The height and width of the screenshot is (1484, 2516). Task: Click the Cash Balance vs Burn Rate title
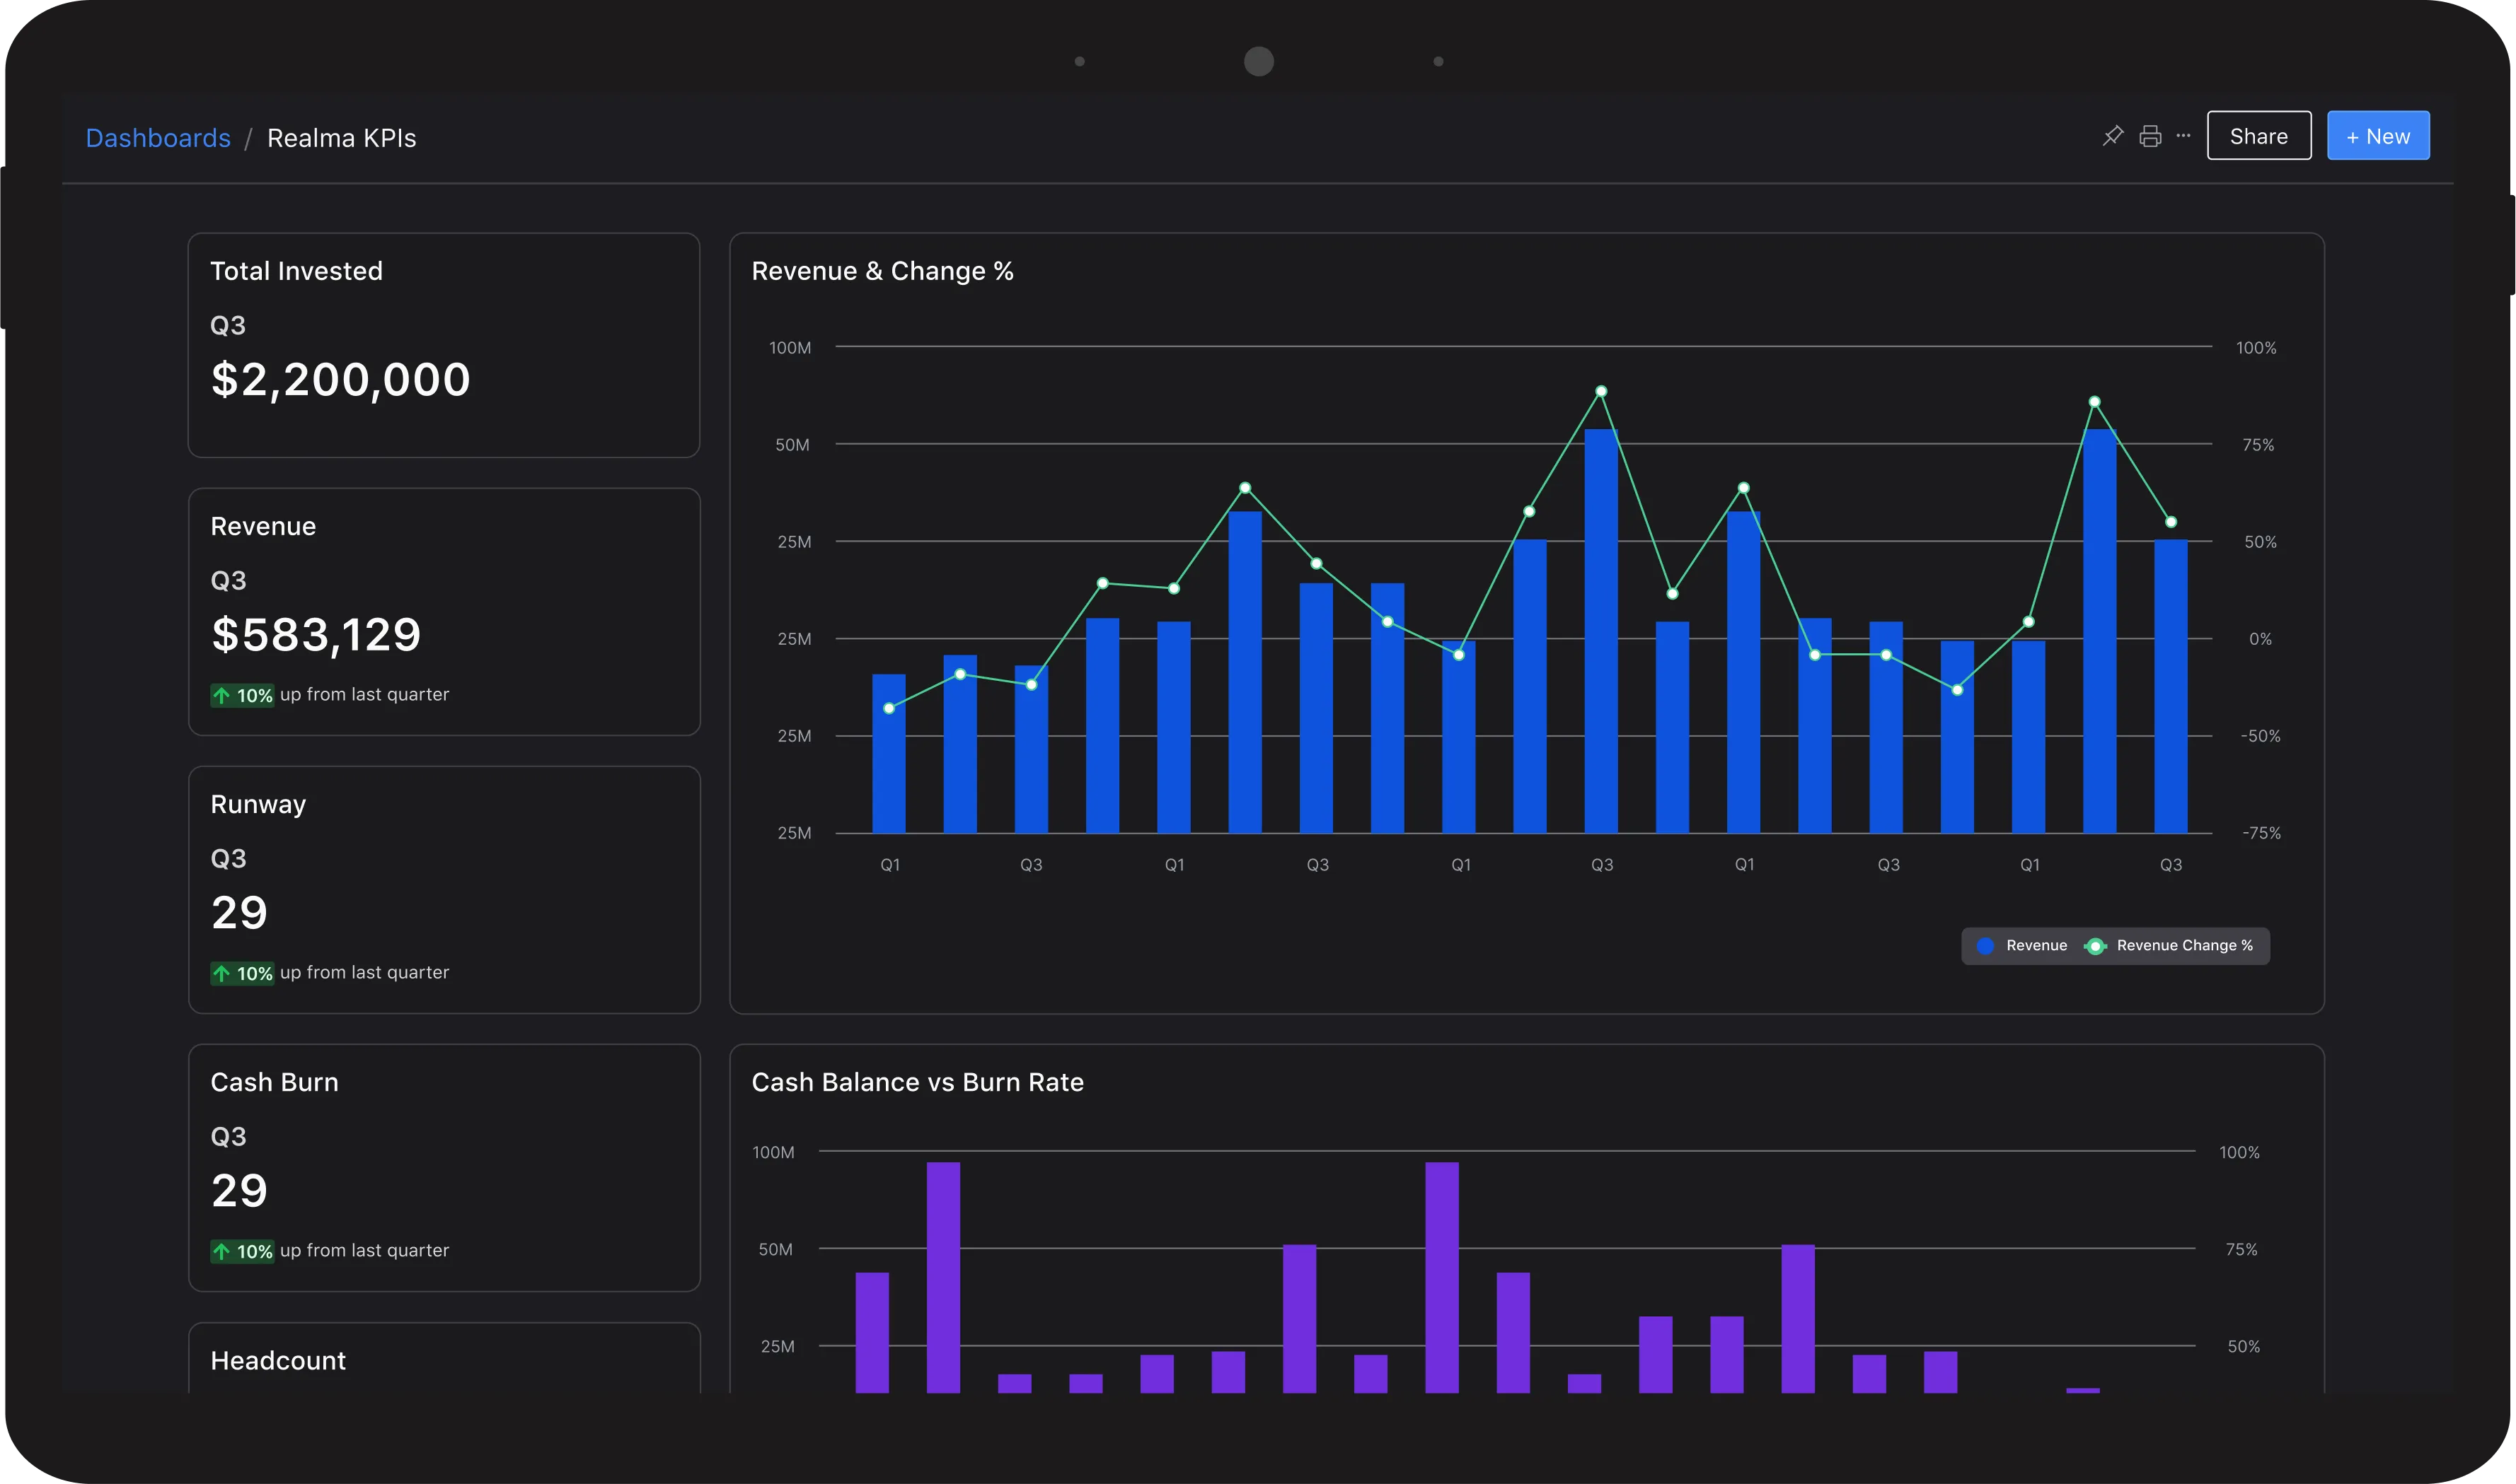917,1082
